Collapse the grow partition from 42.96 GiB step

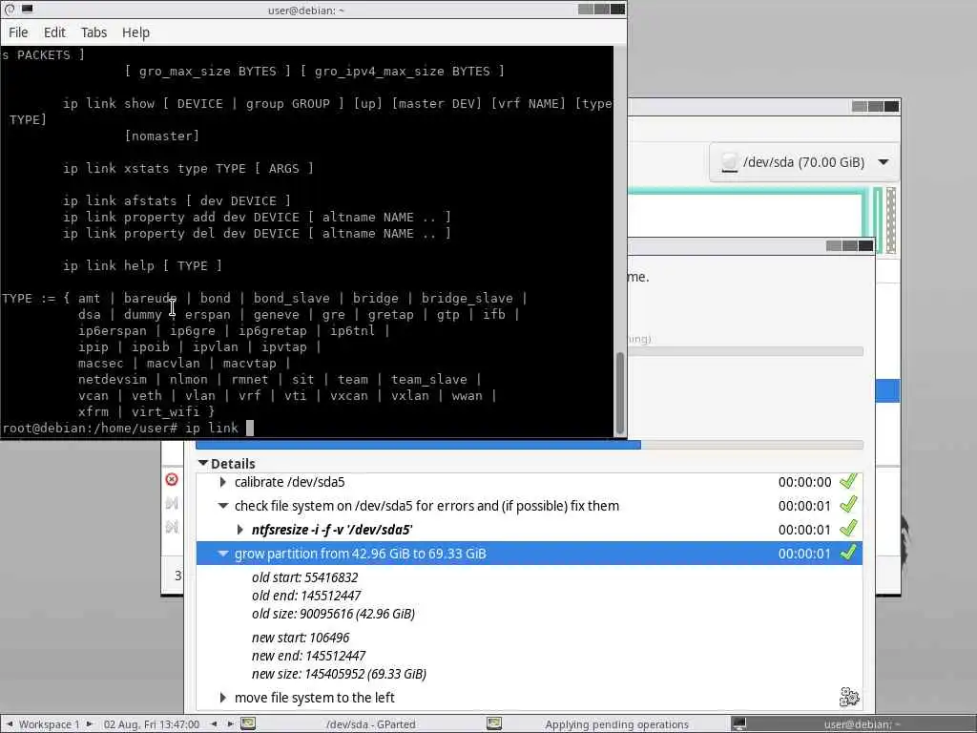pos(222,554)
